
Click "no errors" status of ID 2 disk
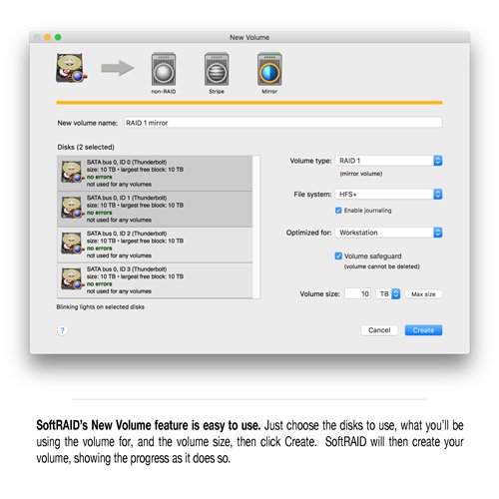99,249
